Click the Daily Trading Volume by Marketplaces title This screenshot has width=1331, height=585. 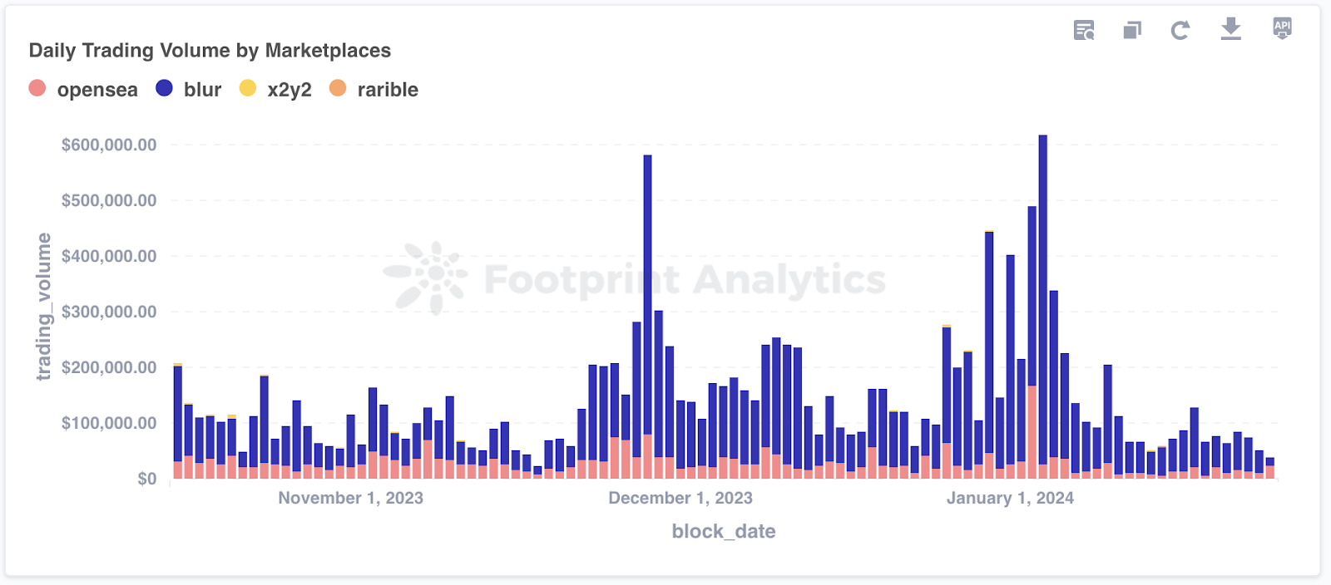pyautogui.click(x=210, y=51)
